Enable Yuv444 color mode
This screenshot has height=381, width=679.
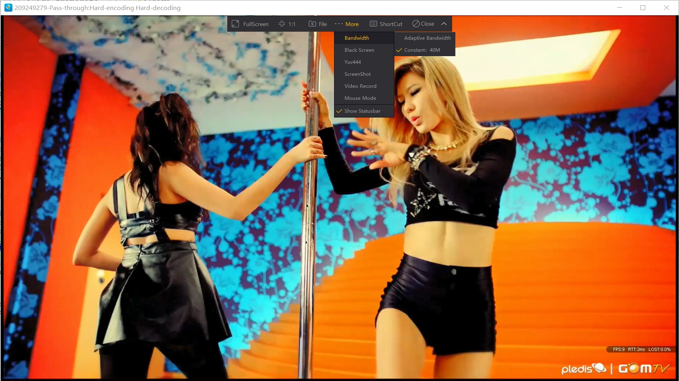click(x=353, y=62)
